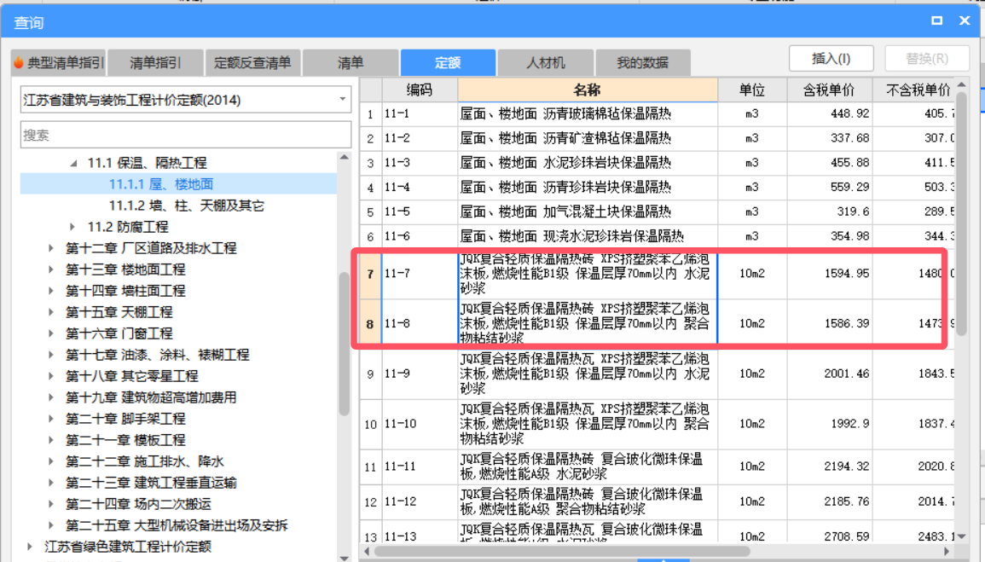The width and height of the screenshot is (985, 562).
Task: Select row 11-3 水泥珍珠岩块保温隔热
Action: [658, 163]
